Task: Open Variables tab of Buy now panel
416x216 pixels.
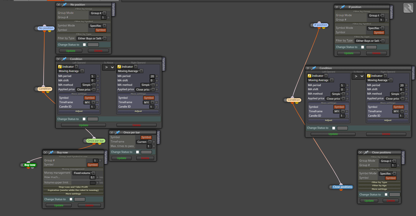Action: (x=106, y=157)
